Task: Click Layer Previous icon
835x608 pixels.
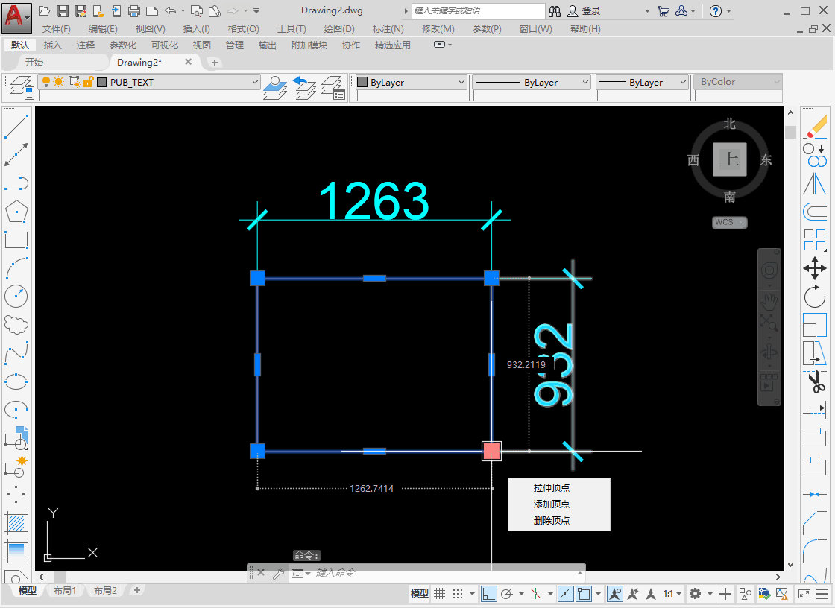Action: [x=304, y=87]
